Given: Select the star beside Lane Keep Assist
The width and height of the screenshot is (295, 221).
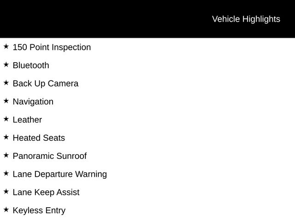Looking at the screenshot, I should pyautogui.click(x=6, y=192).
